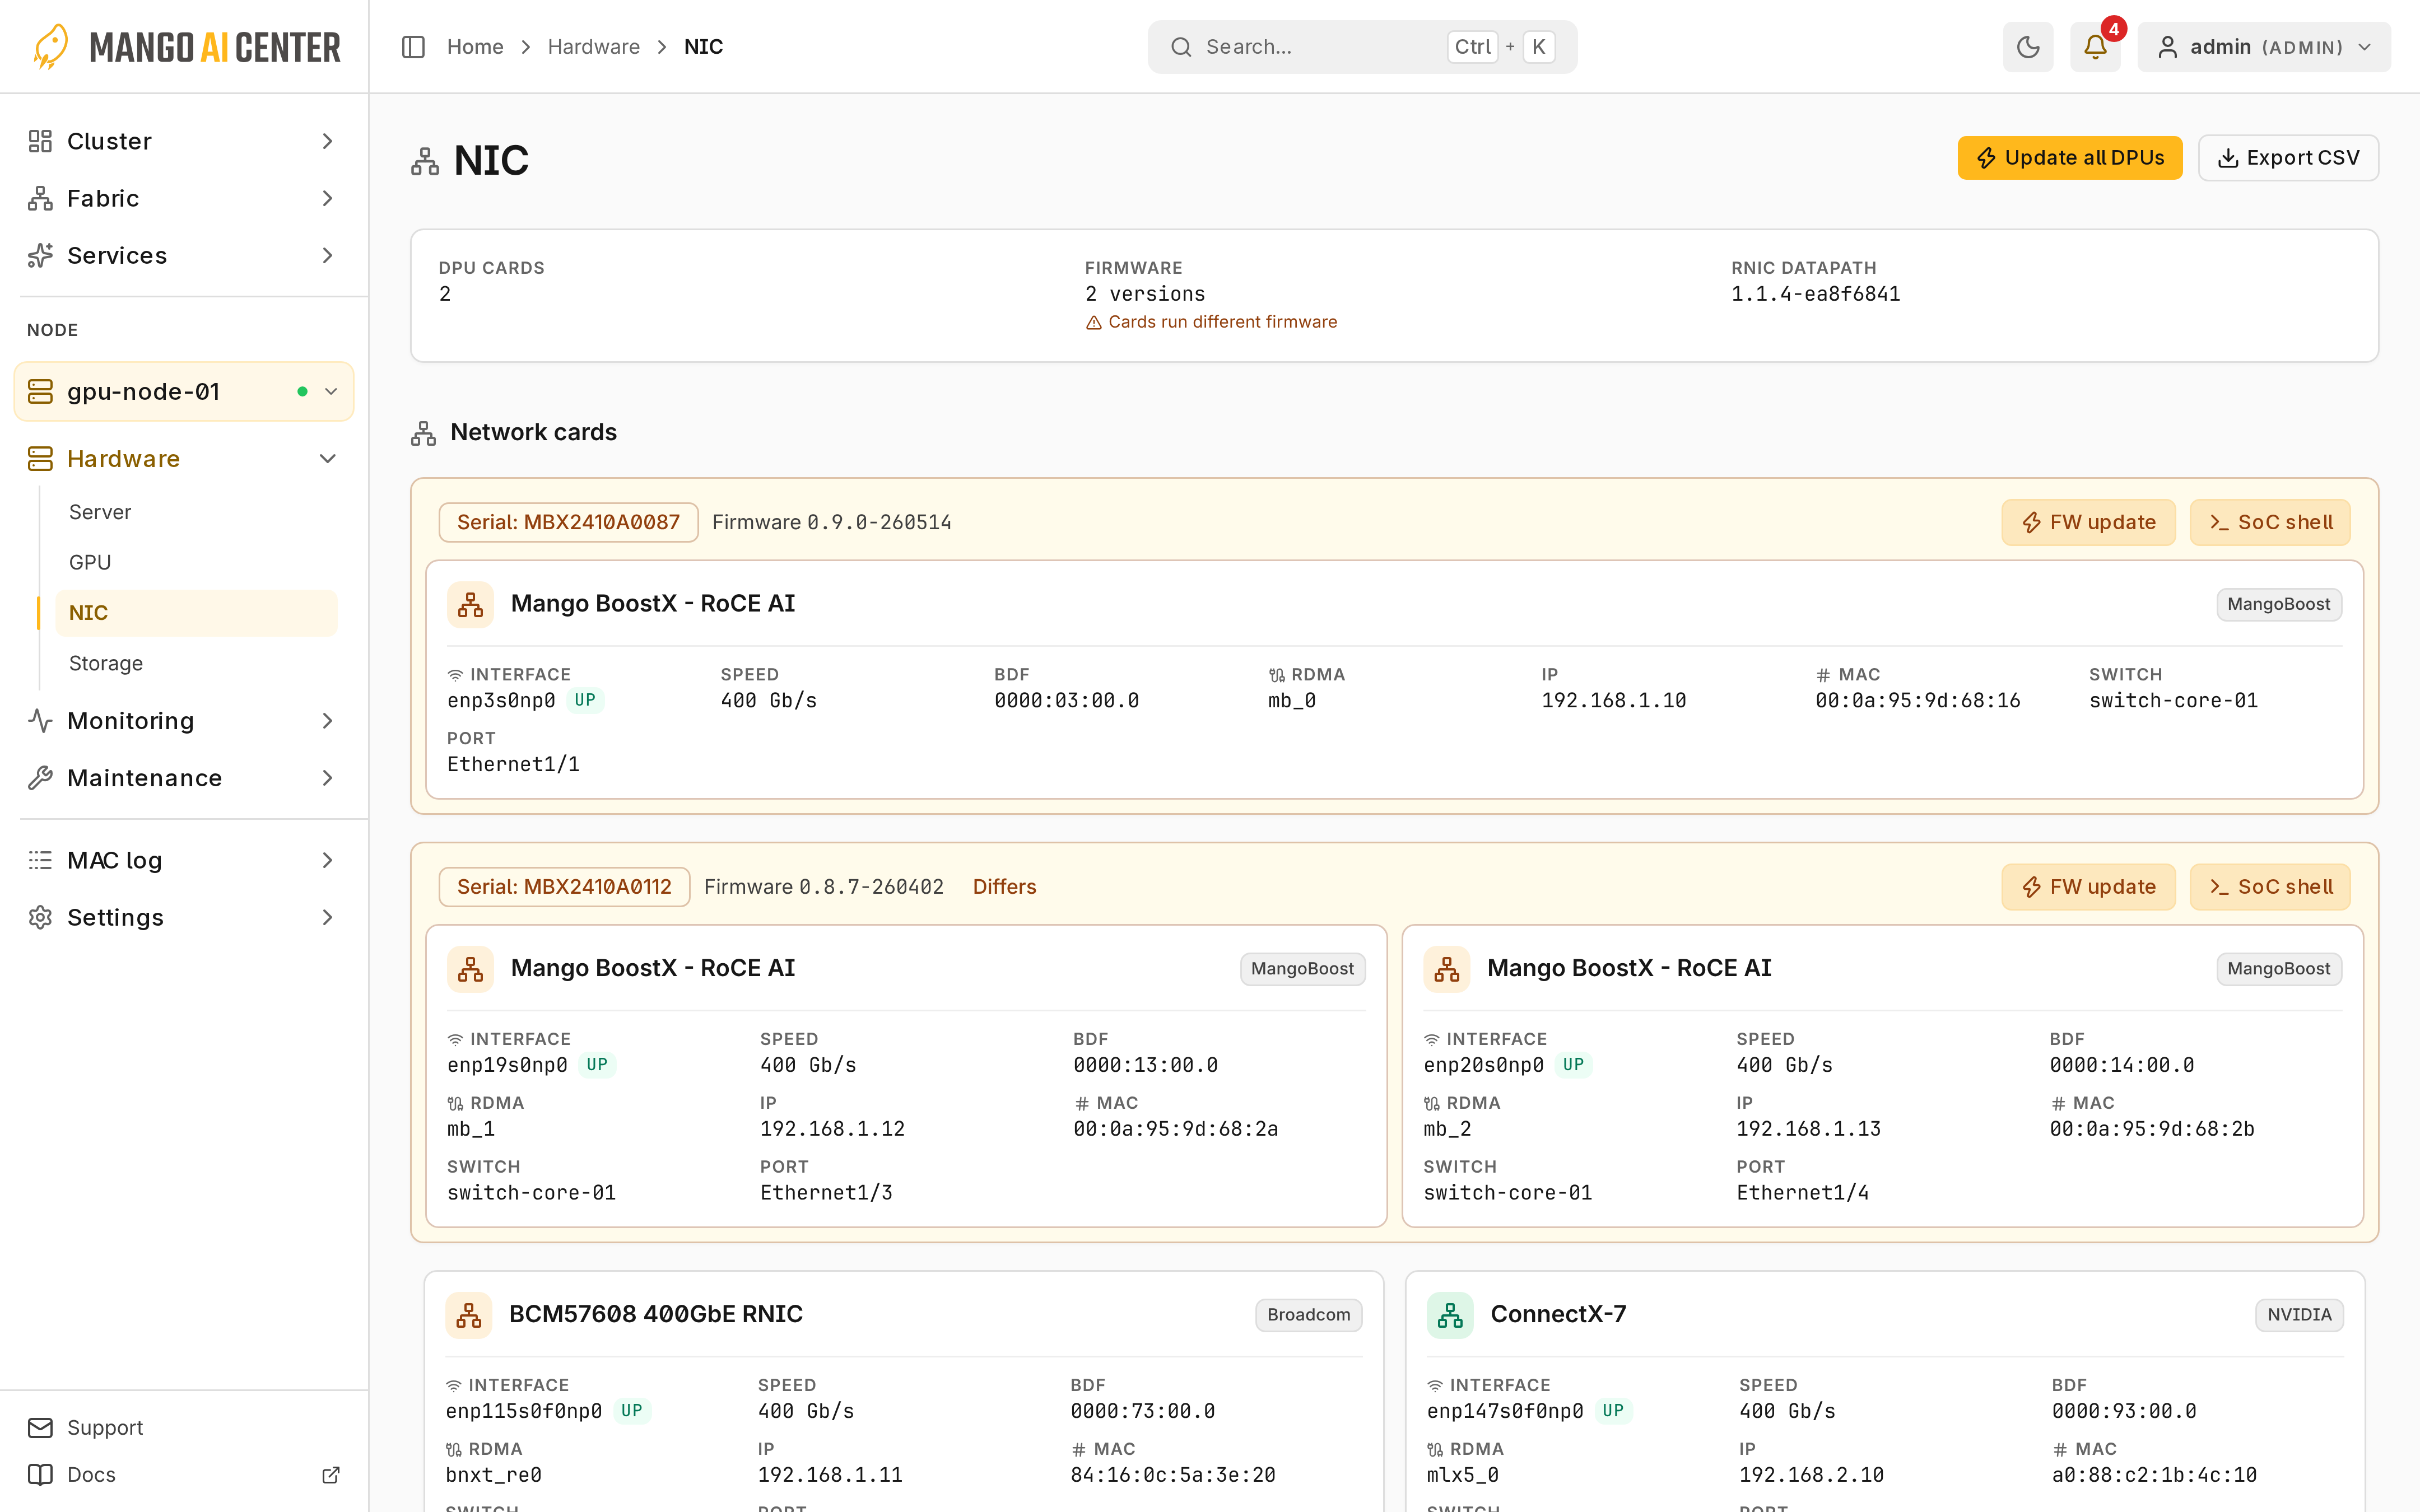Click the ConnectX-7 card icon
This screenshot has height=1512, width=2420.
(x=1450, y=1314)
